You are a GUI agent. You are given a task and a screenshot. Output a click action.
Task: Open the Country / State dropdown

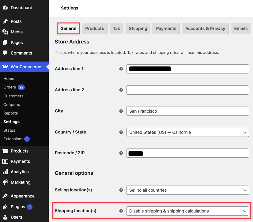click(187, 132)
